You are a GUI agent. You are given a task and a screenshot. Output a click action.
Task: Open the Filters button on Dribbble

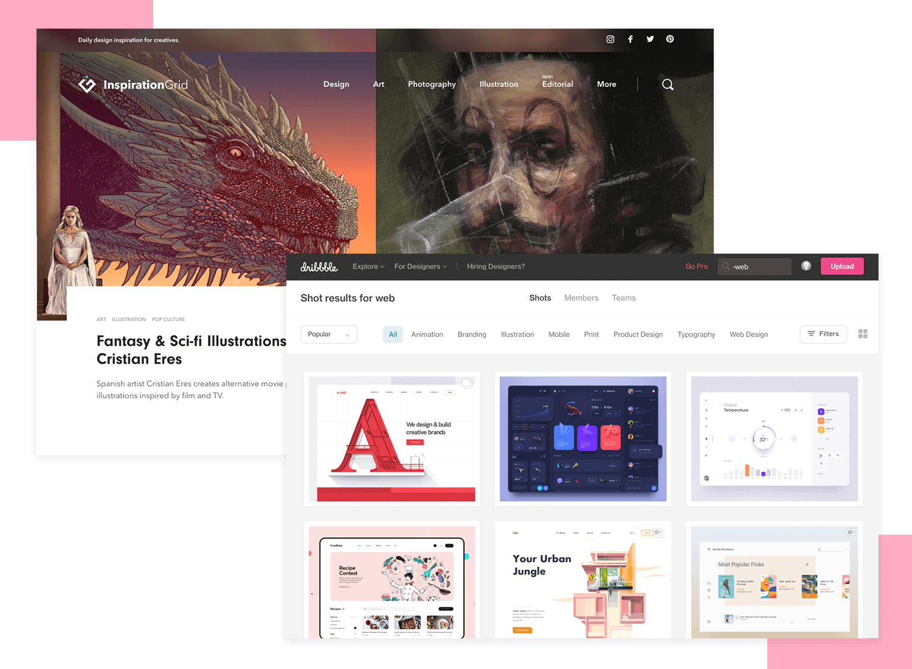click(823, 334)
